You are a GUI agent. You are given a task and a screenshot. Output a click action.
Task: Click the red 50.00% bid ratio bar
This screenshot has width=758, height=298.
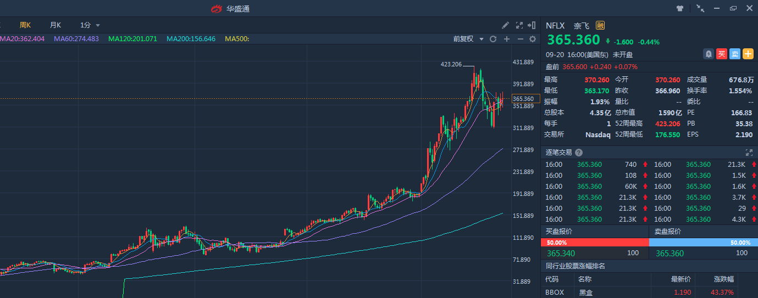coord(595,243)
